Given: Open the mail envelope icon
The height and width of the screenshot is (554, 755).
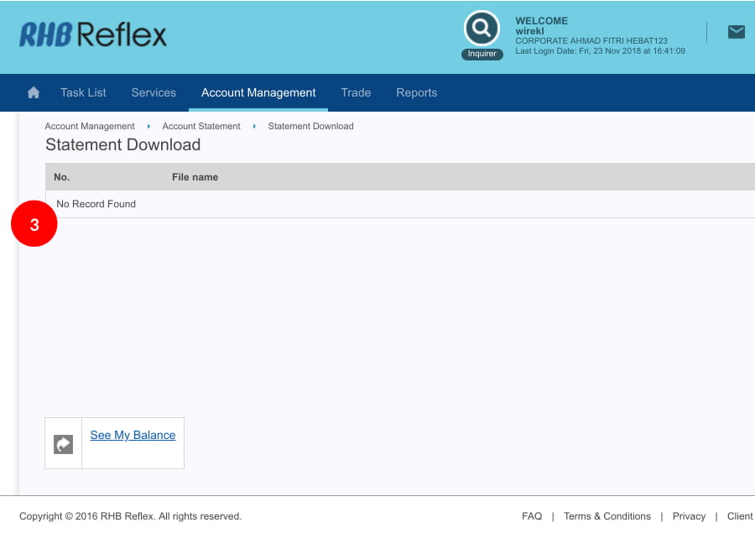Looking at the screenshot, I should 736,32.
